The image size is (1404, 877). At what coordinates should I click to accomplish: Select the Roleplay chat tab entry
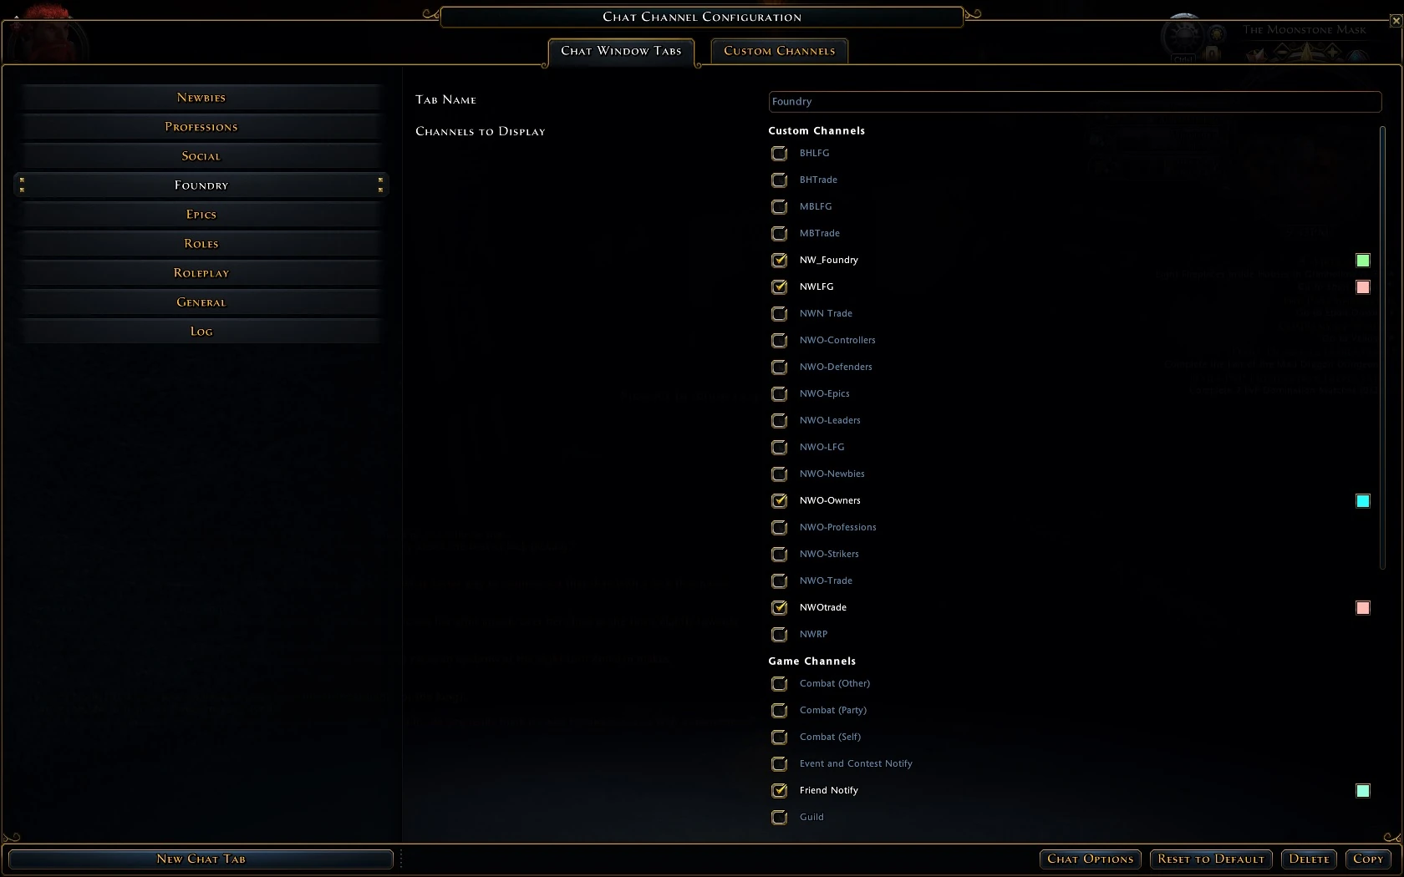point(201,273)
